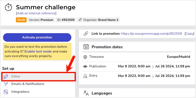This screenshot has height=98, width=196.
Task: Click the Activate promotion button
Action: 37,37
